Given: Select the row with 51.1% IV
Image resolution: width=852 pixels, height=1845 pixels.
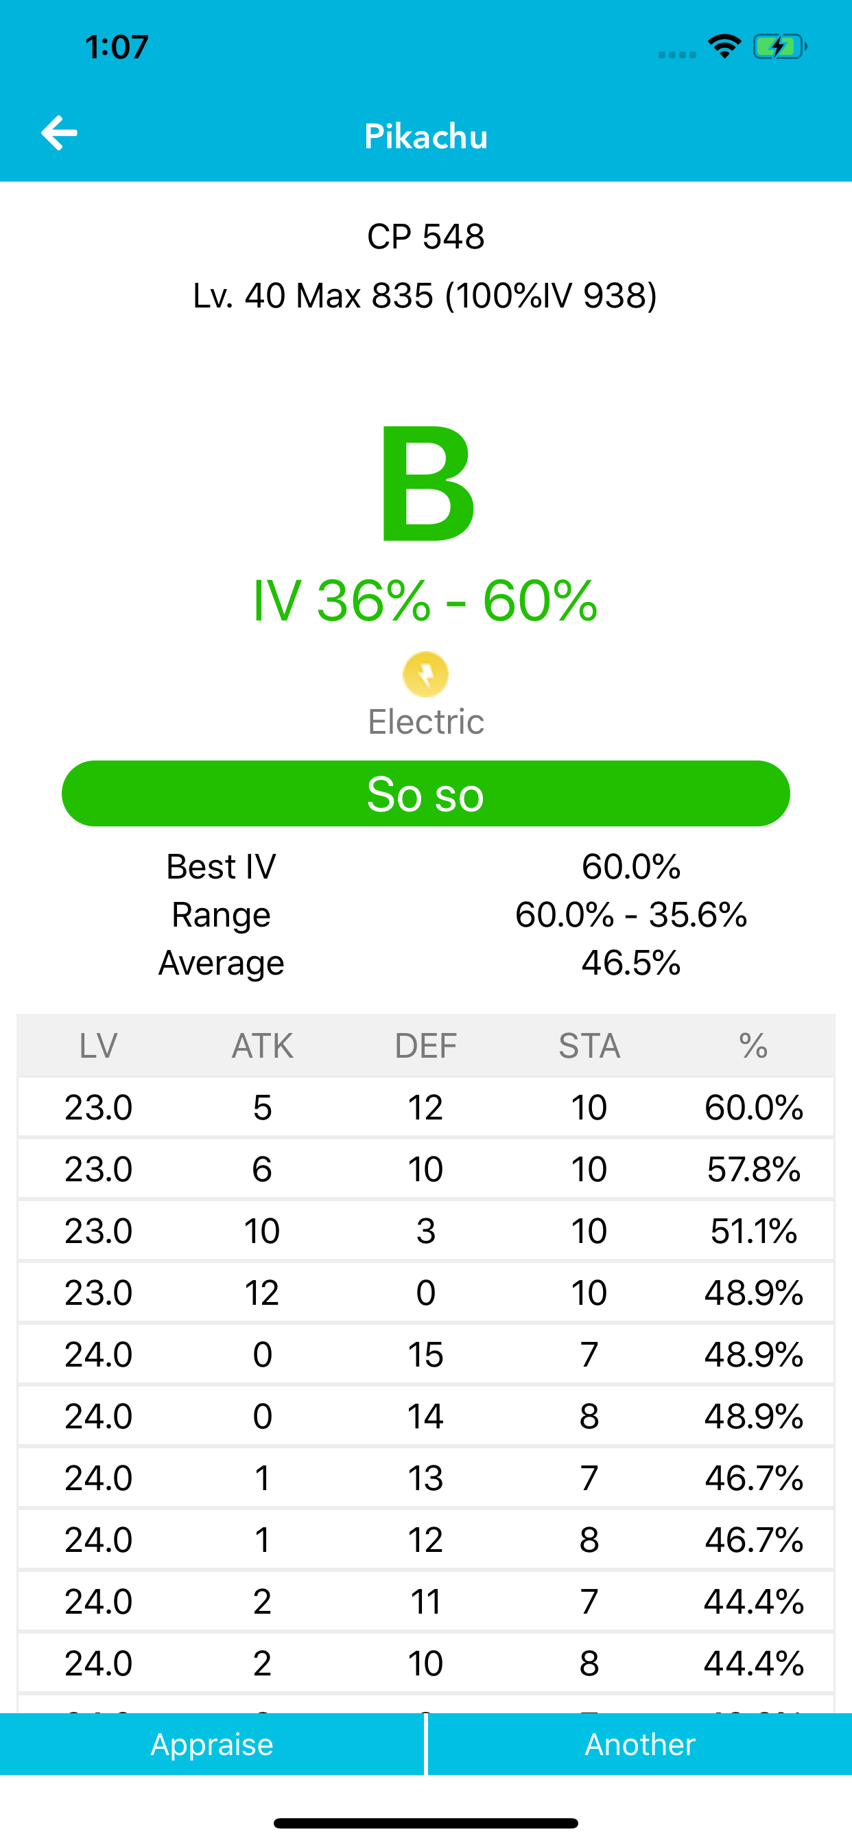Looking at the screenshot, I should (425, 1231).
